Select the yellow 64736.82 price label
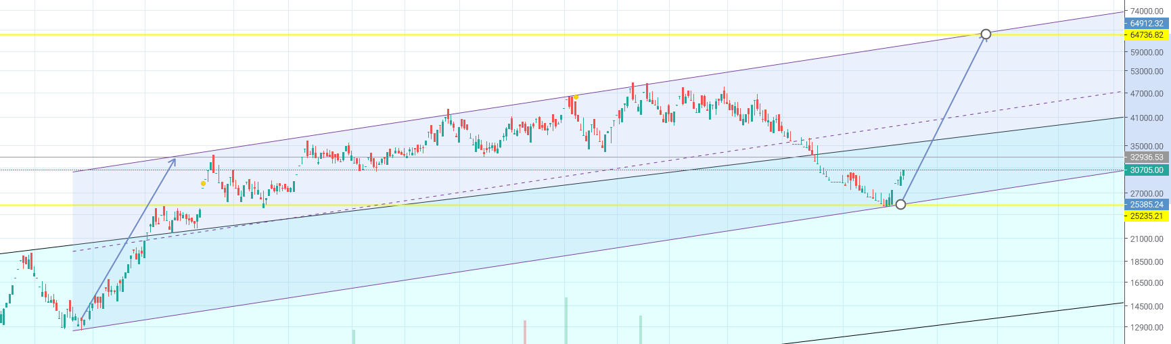This screenshot has height=344, width=1171. pos(1147,35)
